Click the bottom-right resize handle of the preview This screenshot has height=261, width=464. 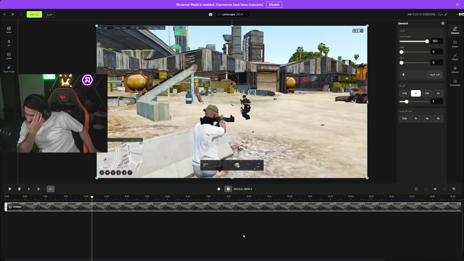pos(367,178)
